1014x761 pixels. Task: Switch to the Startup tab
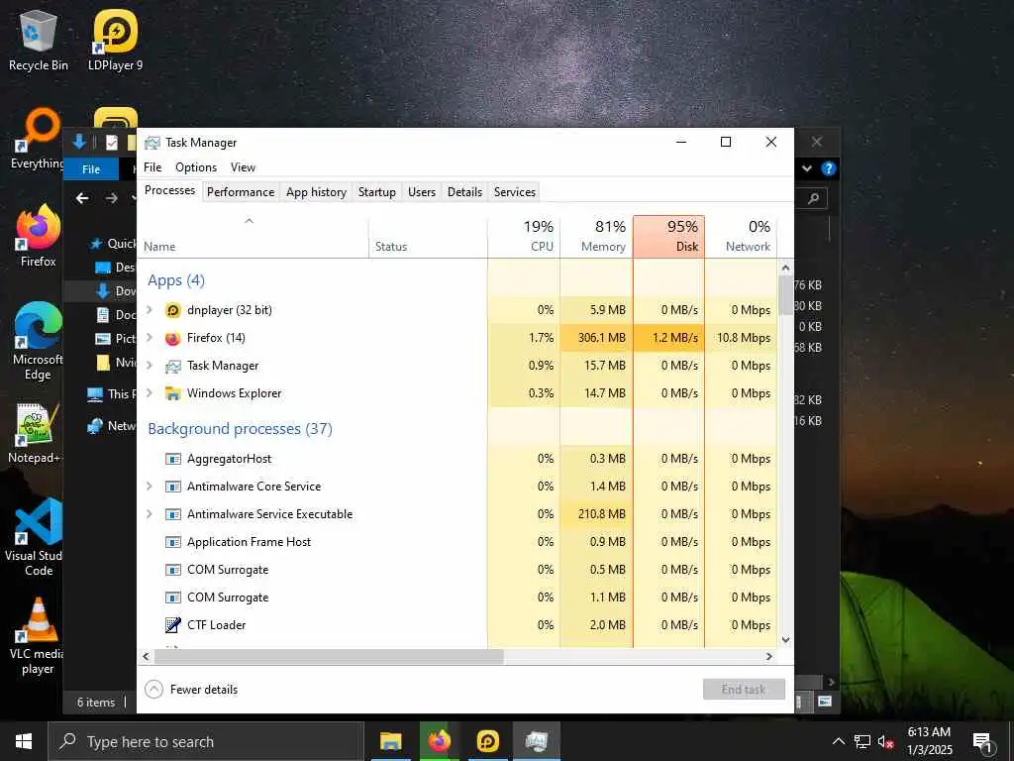click(377, 192)
